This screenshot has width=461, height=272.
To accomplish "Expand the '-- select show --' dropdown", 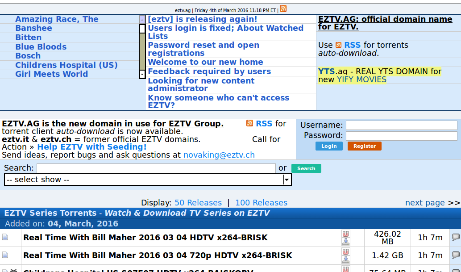I will click(x=148, y=180).
